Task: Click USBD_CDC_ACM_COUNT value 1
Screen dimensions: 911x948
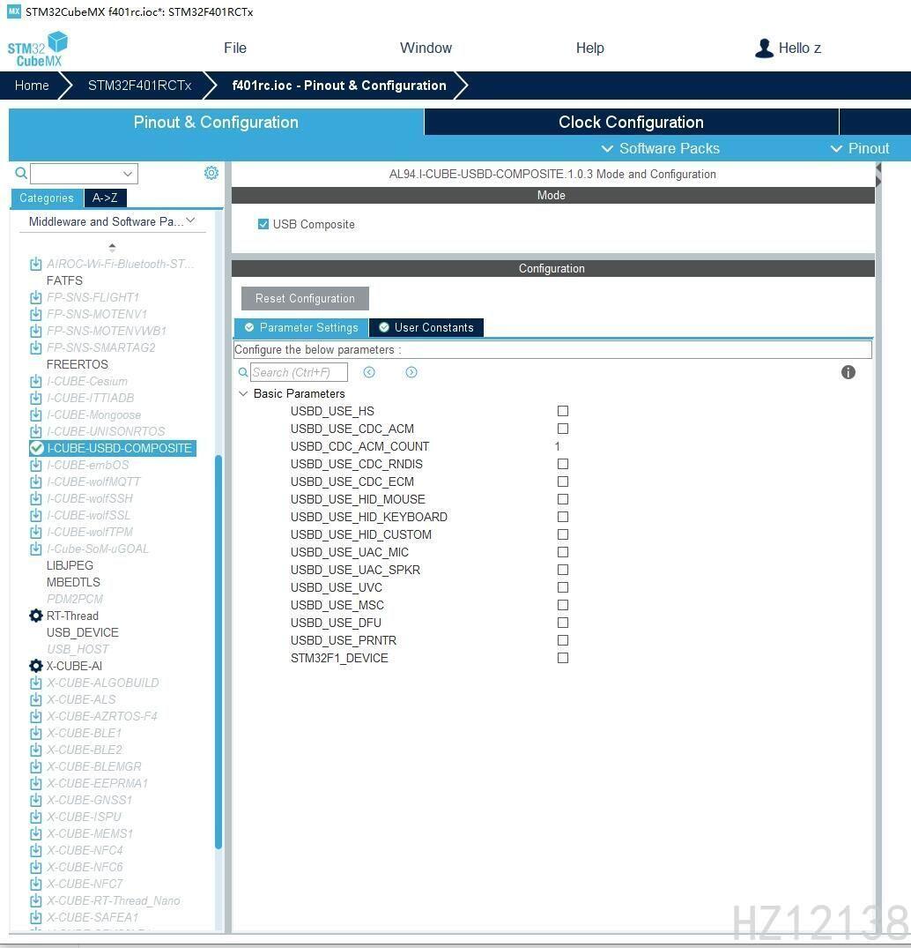Action: click(557, 447)
